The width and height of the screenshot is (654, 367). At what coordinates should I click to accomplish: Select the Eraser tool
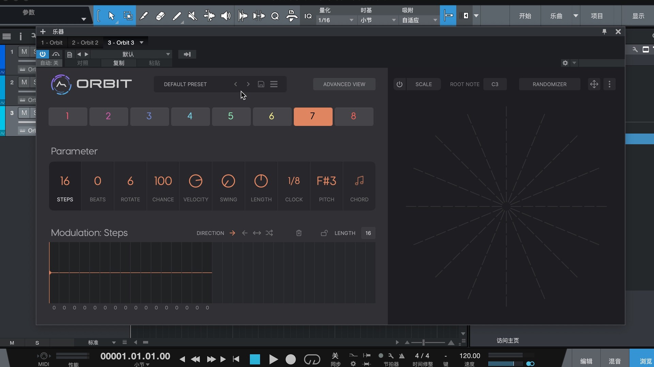click(x=160, y=16)
